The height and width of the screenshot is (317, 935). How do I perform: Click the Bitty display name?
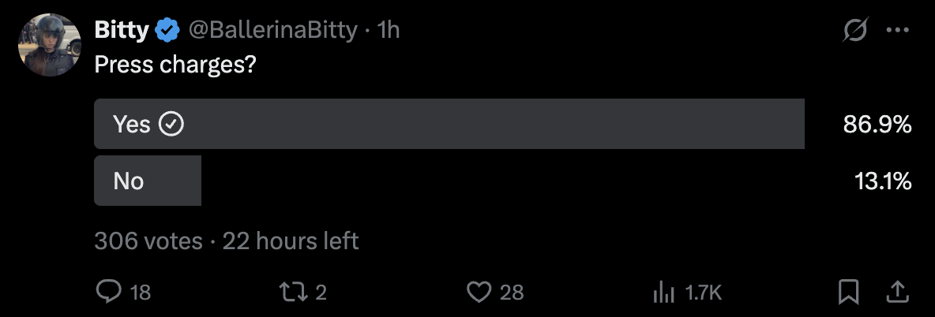121,31
